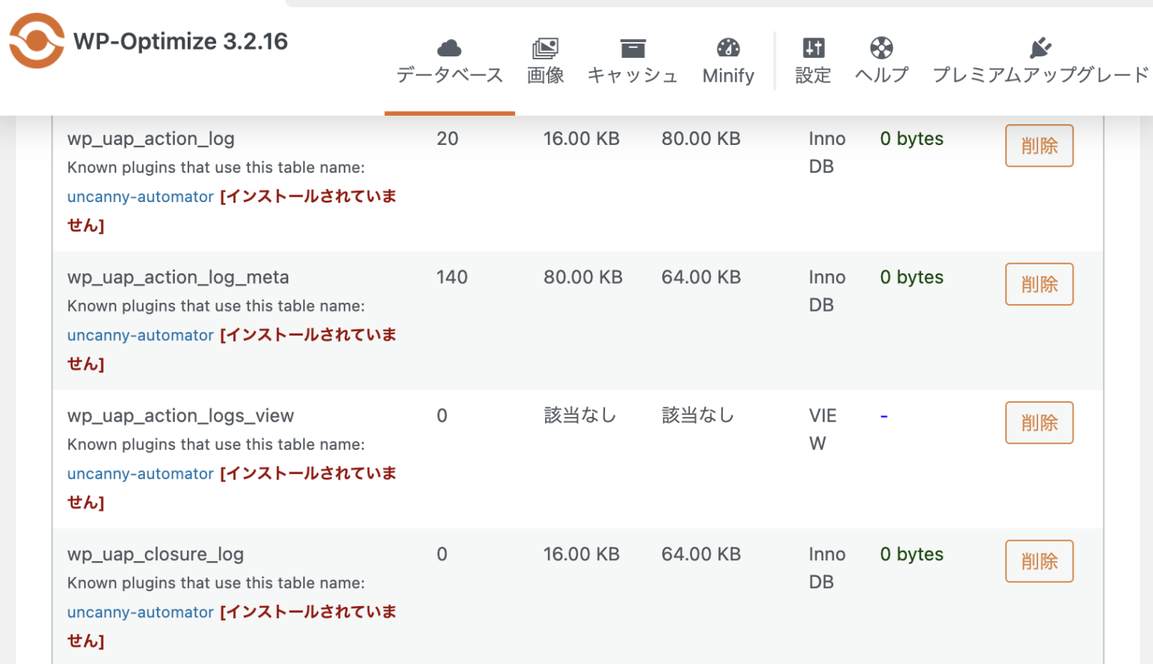This screenshot has height=664, width=1153.
Task: Open uncanny-automator link under wp_uap_action_log
Action: click(140, 196)
